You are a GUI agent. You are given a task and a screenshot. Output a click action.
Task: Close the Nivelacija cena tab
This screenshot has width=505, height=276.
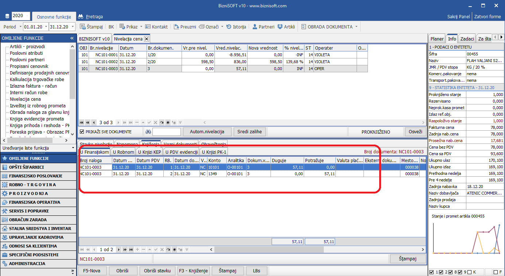pos(147,39)
